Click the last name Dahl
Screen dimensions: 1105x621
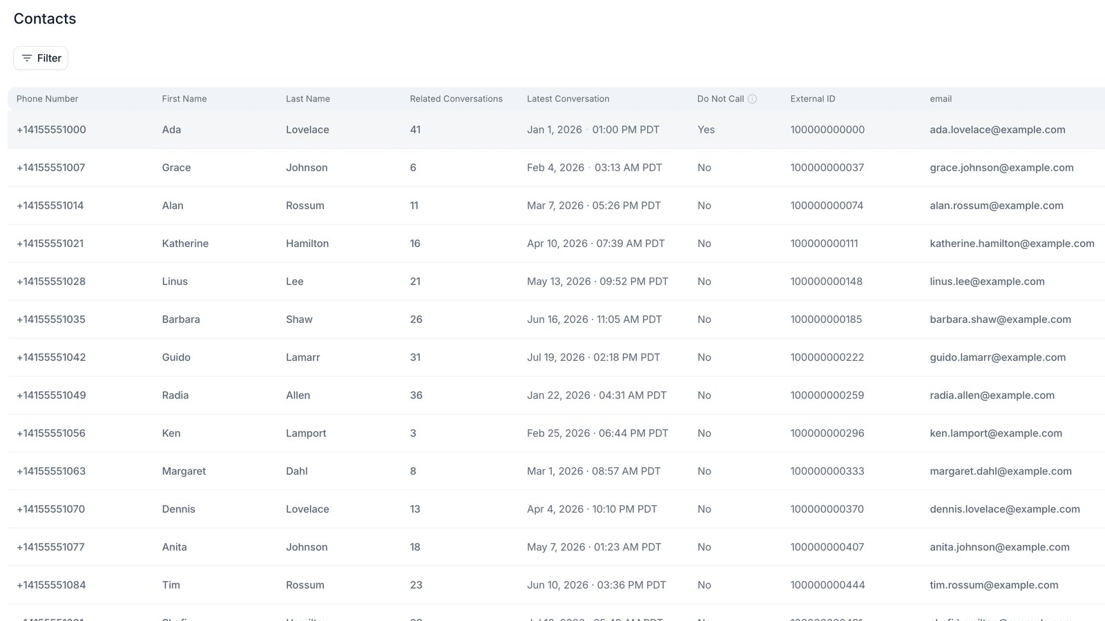[297, 471]
